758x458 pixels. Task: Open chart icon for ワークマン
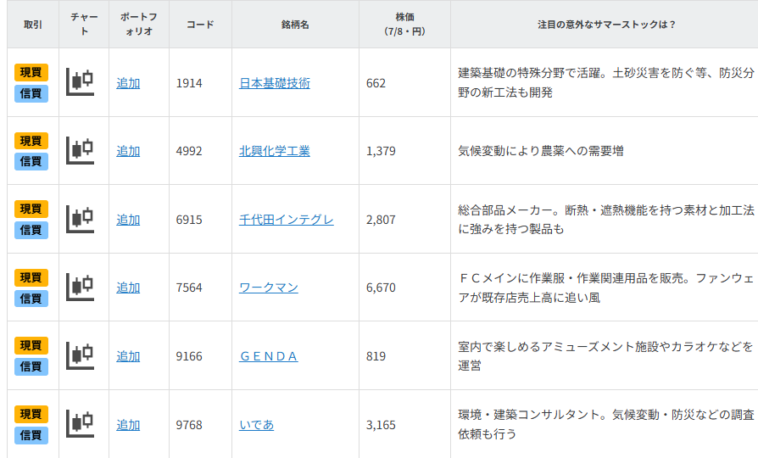81,288
